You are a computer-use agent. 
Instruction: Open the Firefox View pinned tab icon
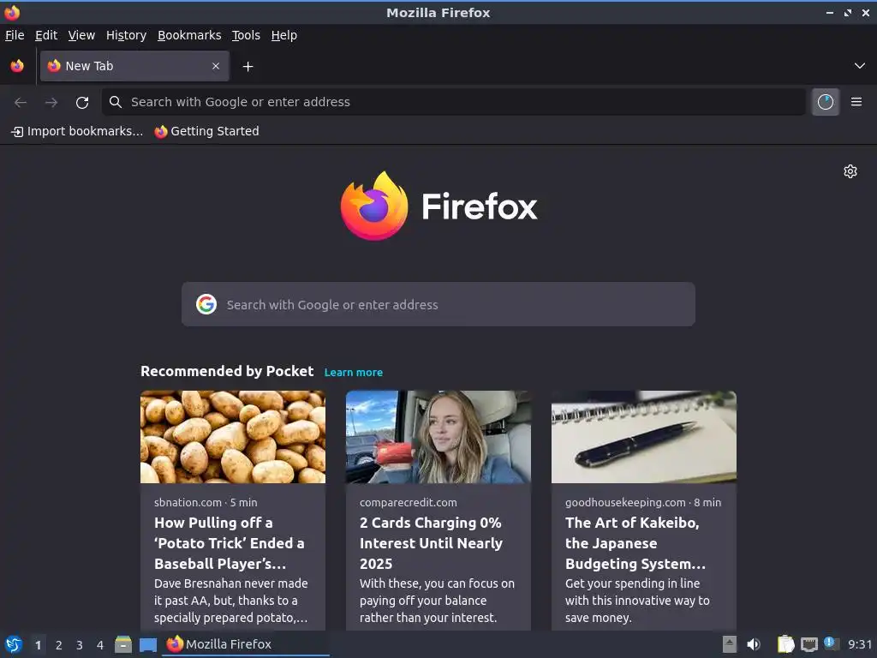click(x=17, y=66)
